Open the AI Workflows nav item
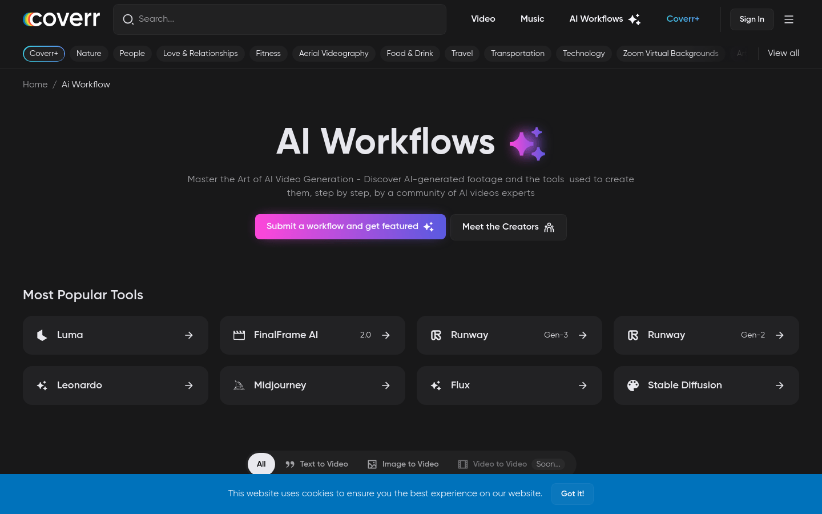Viewport: 822px width, 514px height. 605,19
